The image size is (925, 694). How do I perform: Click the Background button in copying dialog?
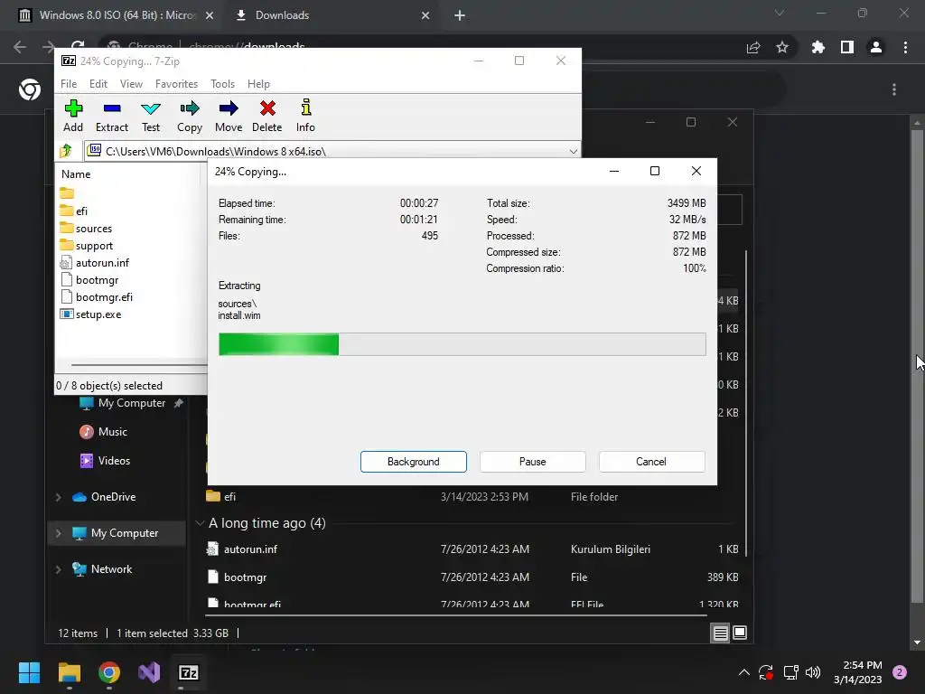click(x=414, y=462)
